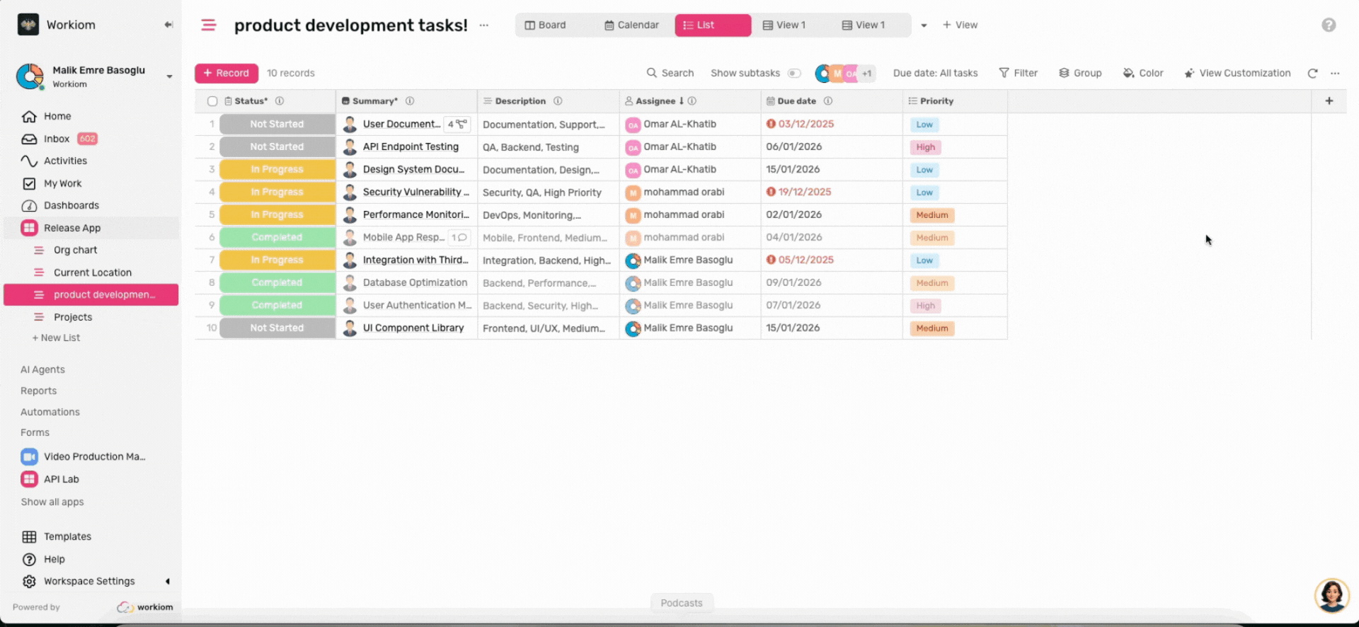Click the +1 assignee filter avatar
The width and height of the screenshot is (1359, 627).
pos(867,73)
